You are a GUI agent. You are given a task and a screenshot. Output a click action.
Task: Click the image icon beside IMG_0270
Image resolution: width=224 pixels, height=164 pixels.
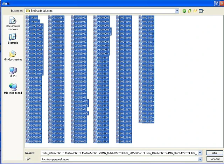(x=140, y=117)
